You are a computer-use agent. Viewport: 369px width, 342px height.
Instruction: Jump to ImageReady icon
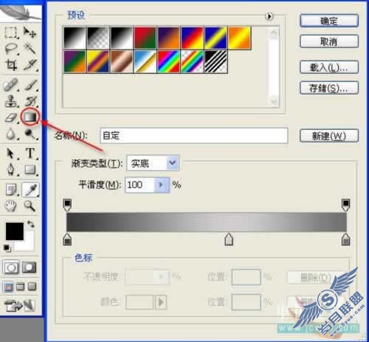point(20,305)
